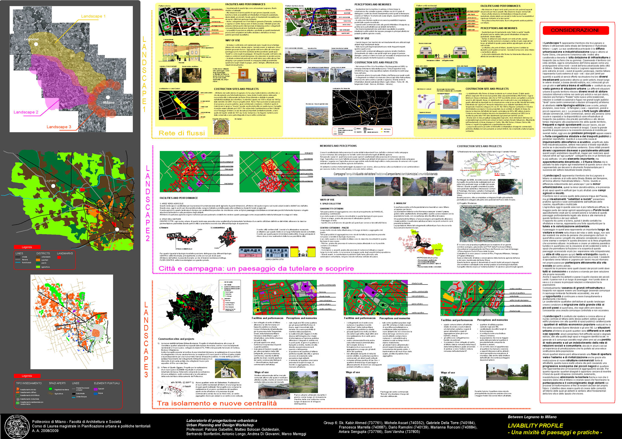Click the white Milano dot on land-use map

[117, 230]
